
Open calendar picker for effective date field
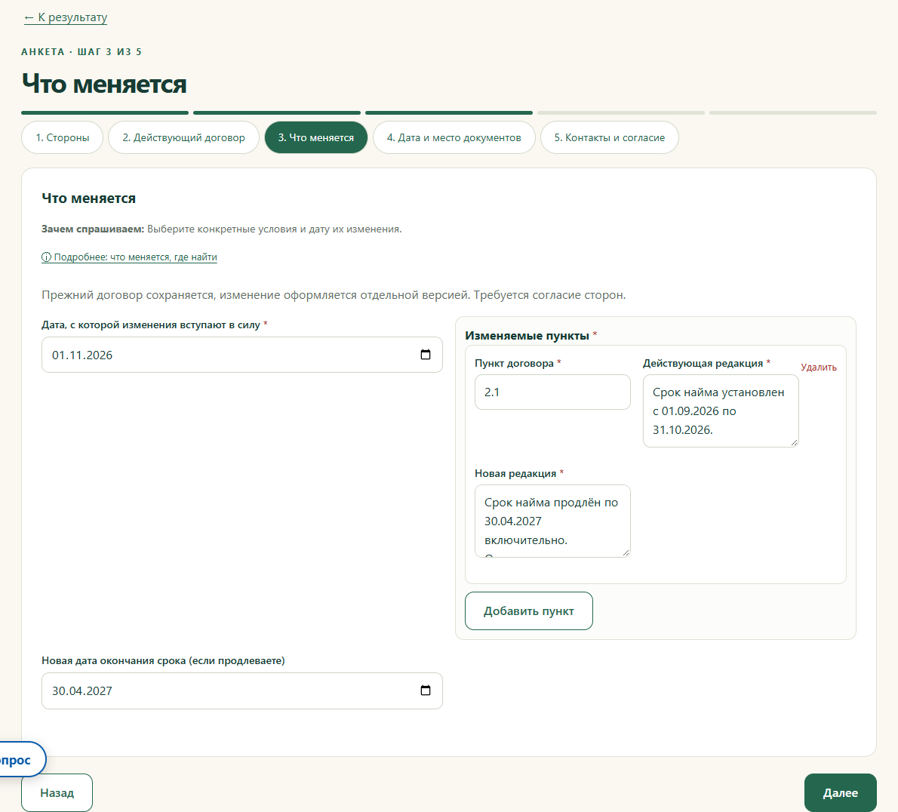[x=426, y=355]
